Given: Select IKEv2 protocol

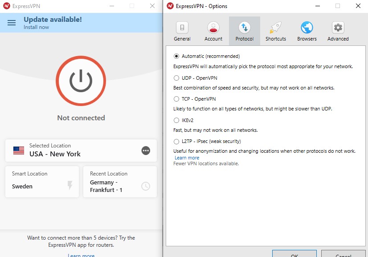Looking at the screenshot, I should point(176,120).
